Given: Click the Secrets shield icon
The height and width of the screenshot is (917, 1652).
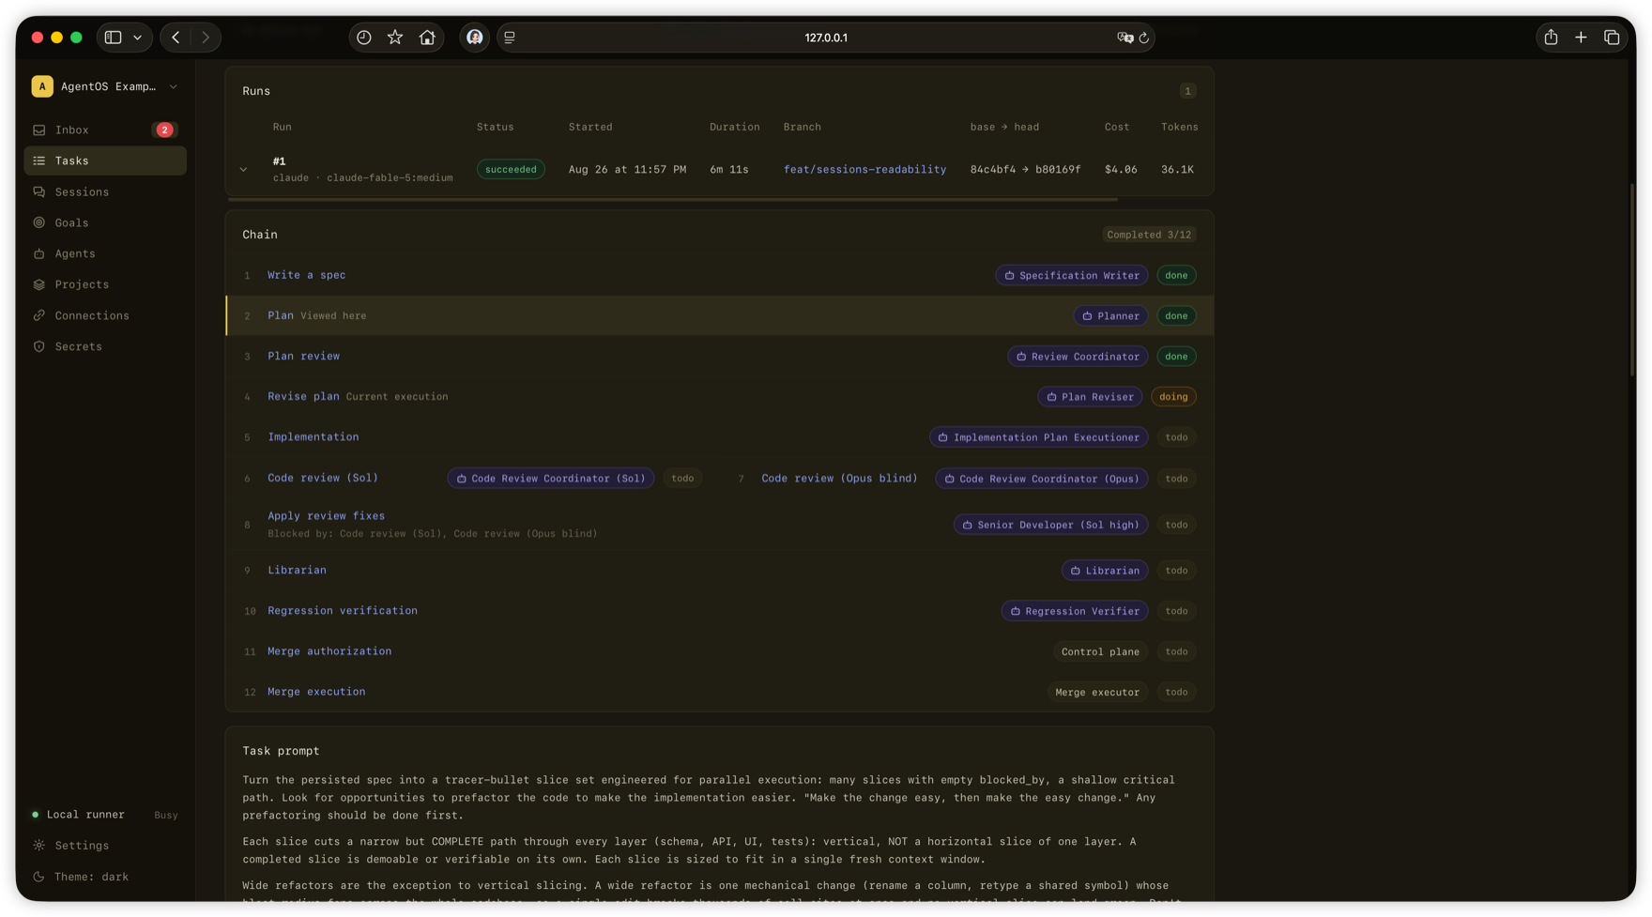Looking at the screenshot, I should coord(39,346).
